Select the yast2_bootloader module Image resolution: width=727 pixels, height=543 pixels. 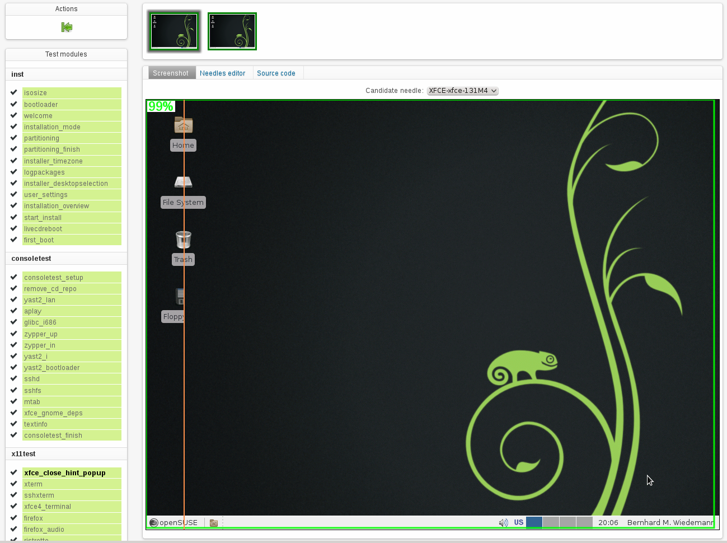[x=72, y=368]
